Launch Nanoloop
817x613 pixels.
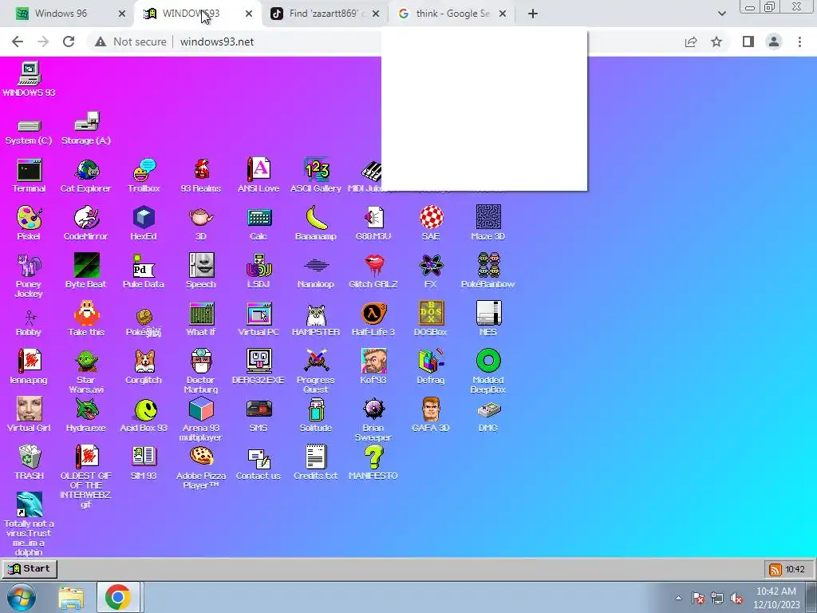click(316, 271)
